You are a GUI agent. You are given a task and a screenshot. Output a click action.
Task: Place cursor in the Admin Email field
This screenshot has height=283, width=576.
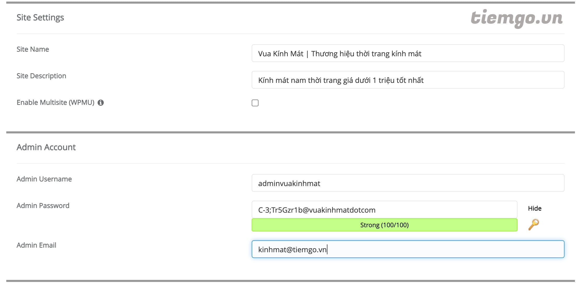[x=408, y=249]
